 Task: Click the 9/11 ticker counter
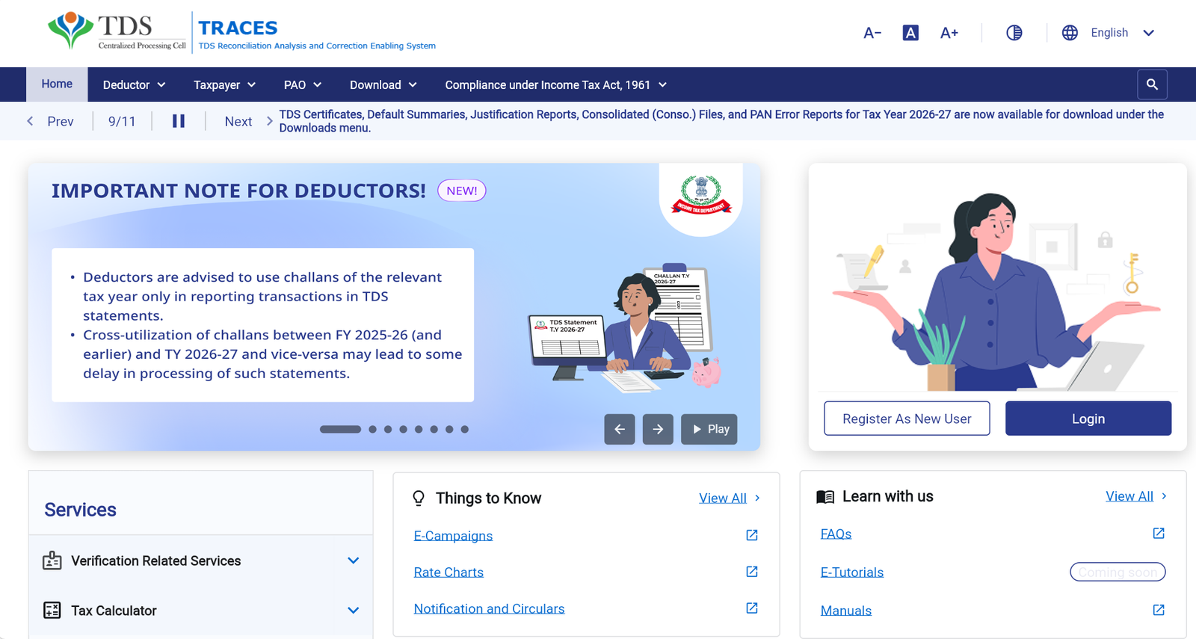click(x=122, y=121)
